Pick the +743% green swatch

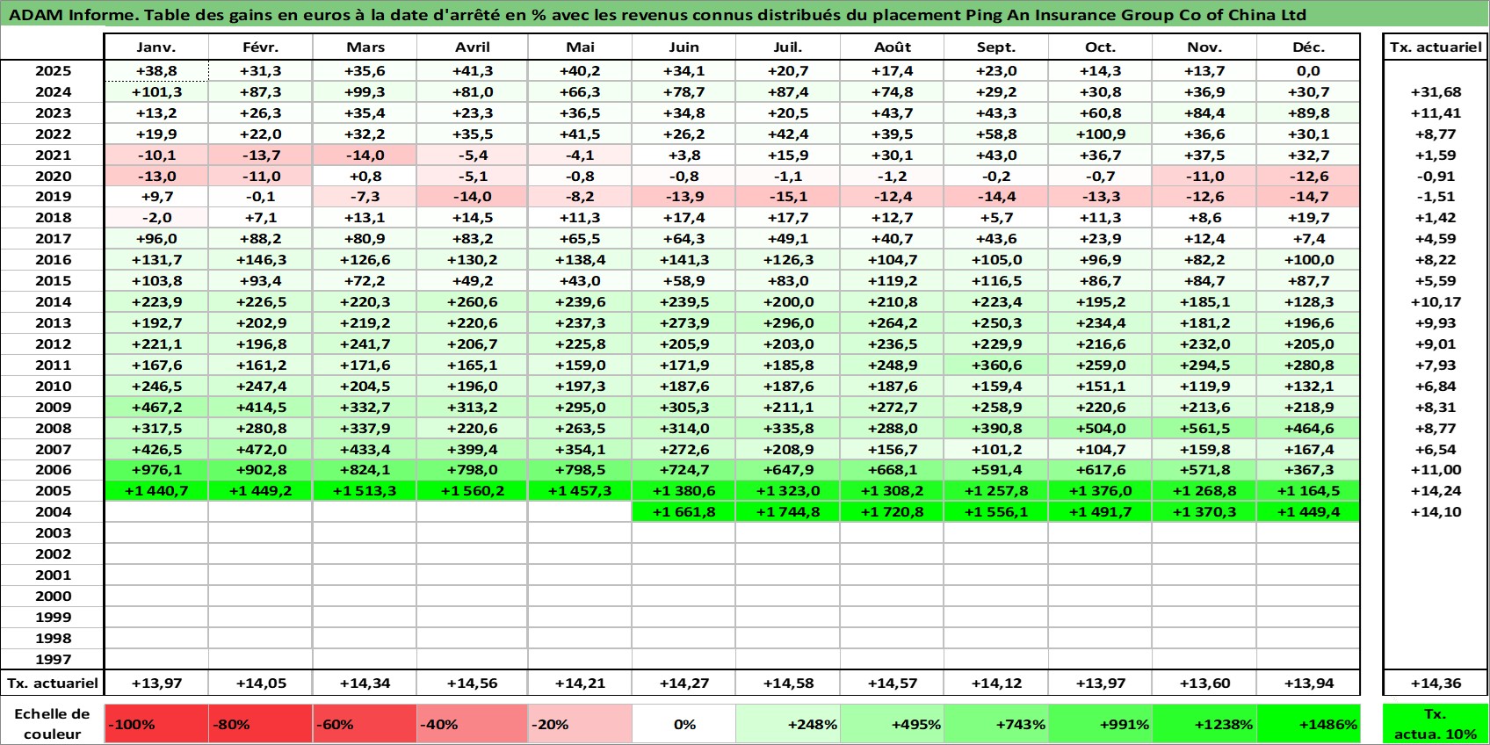(996, 724)
